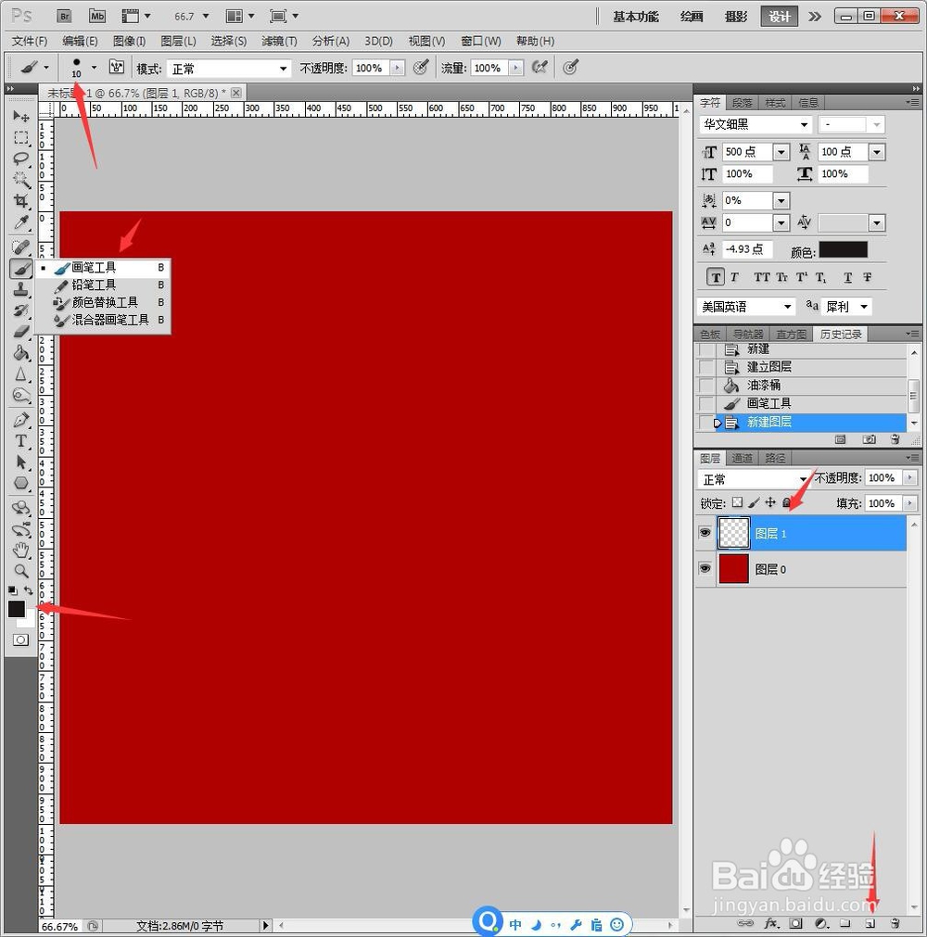Open the anti-aliasing 犀利 dropdown

click(846, 307)
